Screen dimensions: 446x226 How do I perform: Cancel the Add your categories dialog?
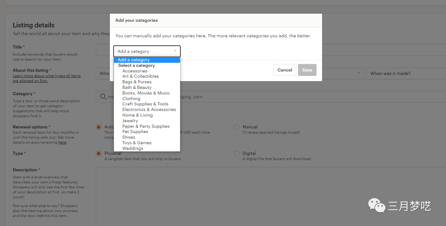(x=285, y=70)
